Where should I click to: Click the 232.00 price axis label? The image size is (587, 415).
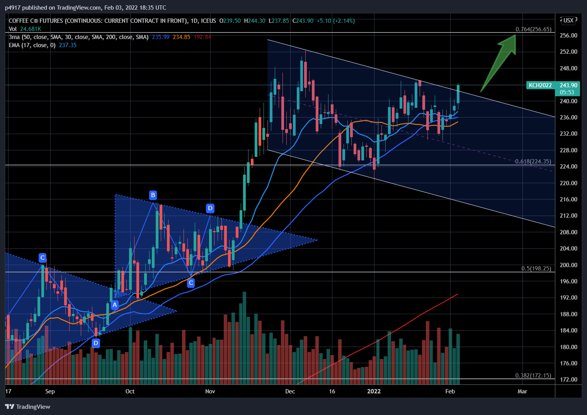[x=568, y=134]
